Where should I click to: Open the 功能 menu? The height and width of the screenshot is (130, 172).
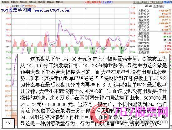pos(14,2)
